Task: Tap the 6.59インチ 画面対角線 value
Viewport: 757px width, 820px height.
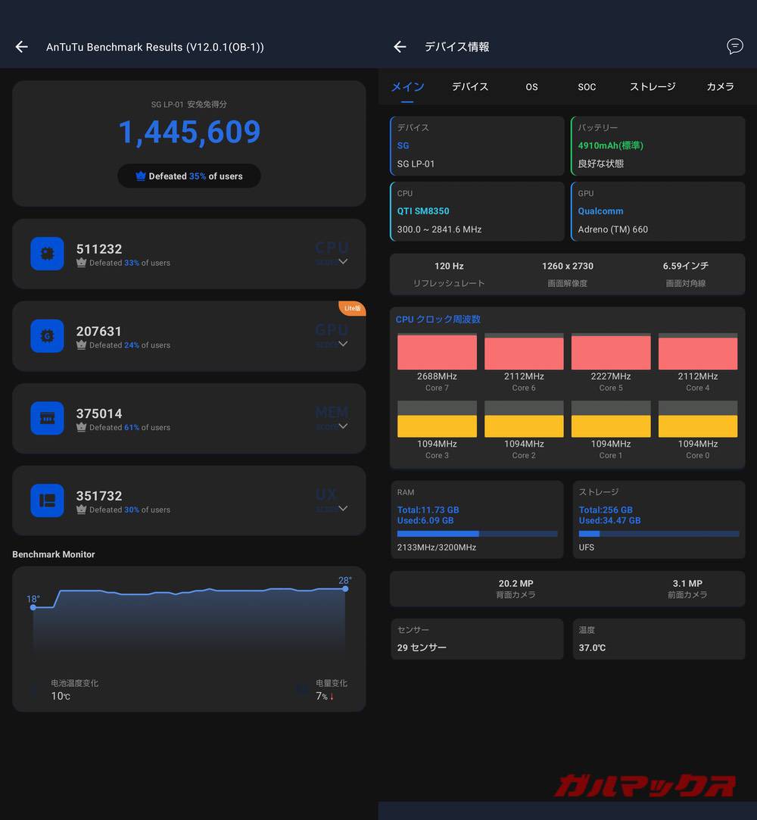Action: [x=686, y=267]
